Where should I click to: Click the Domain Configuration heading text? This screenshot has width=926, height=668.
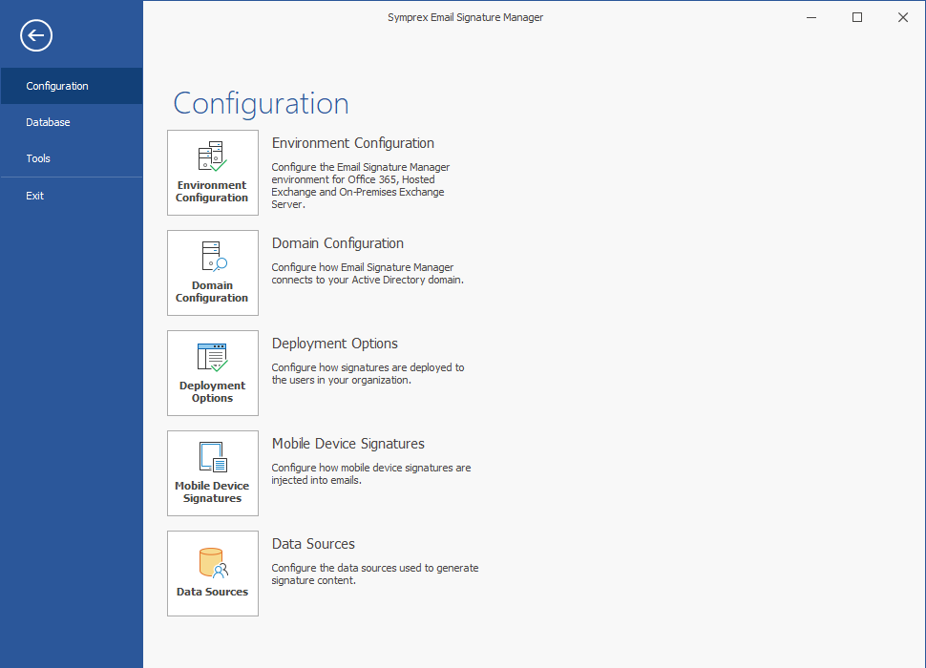tap(337, 243)
